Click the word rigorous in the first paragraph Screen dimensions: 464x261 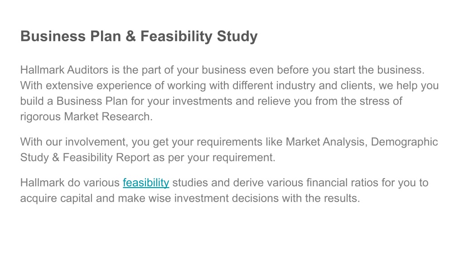40,116
